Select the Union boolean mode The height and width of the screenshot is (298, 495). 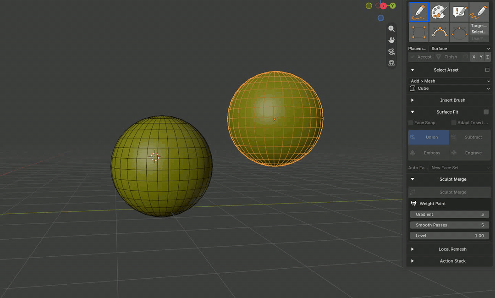(429, 138)
